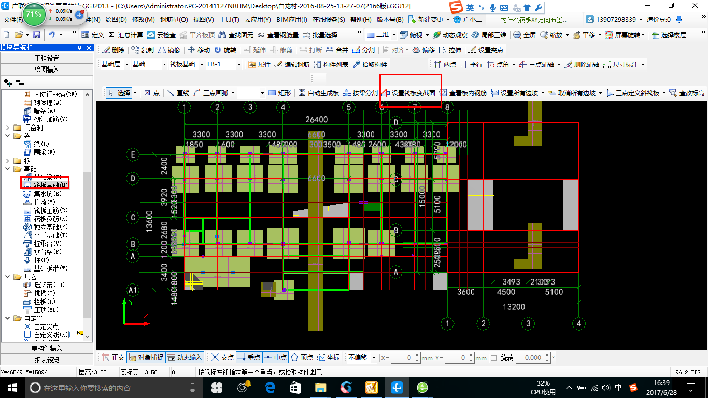This screenshot has height=398, width=708.
Task: Open the 绘图(D) menu
Action: (116, 20)
